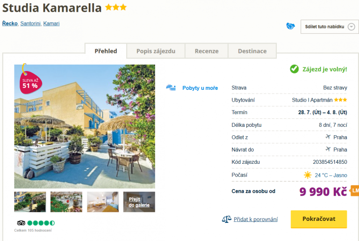Click the TripAdvisor owl rating icon
The height and width of the screenshot is (241, 359).
pos(21,223)
